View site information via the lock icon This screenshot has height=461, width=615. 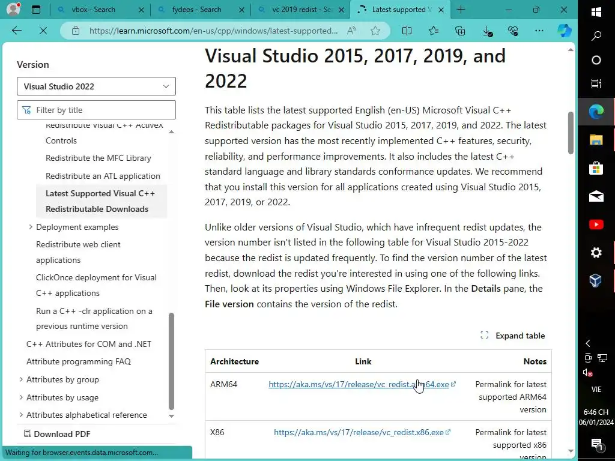point(76,31)
